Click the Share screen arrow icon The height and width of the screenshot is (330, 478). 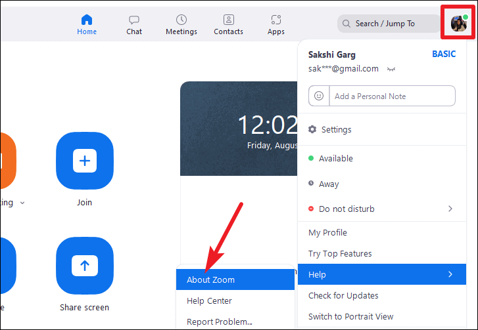tap(85, 266)
